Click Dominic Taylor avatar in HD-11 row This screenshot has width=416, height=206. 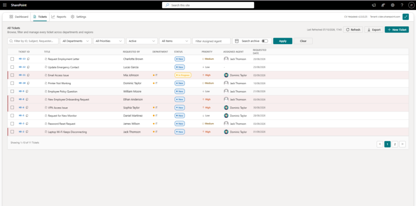[x=226, y=75]
